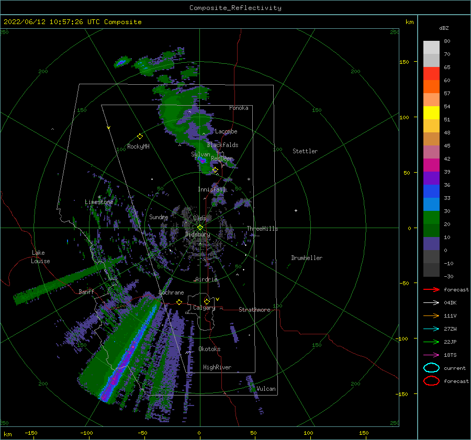Image resolution: width=471 pixels, height=440 pixels.
Task: Click the ThreeHills label
Action: tap(263, 229)
